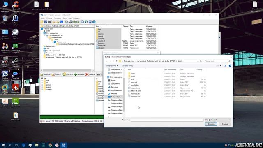Open Microsoft Edge from the taskbar
The width and height of the screenshot is (263, 148).
(23, 145)
